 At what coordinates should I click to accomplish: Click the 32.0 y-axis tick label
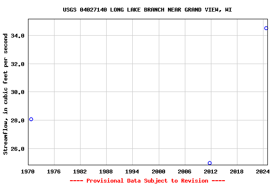point(17,64)
